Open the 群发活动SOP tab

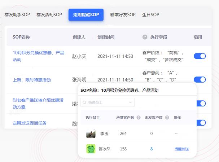click(x=49, y=15)
